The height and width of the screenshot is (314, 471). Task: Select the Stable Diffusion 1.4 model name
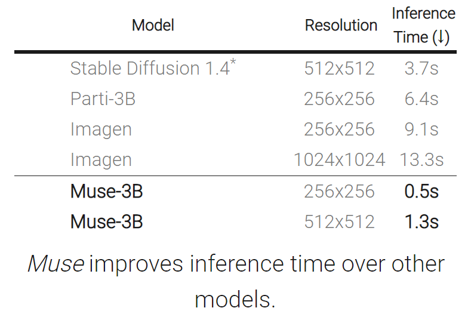click(x=150, y=68)
